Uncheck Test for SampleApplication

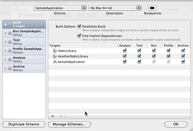139,62
